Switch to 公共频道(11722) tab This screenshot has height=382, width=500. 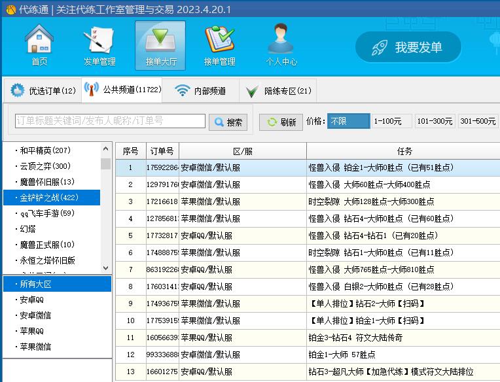click(x=122, y=90)
